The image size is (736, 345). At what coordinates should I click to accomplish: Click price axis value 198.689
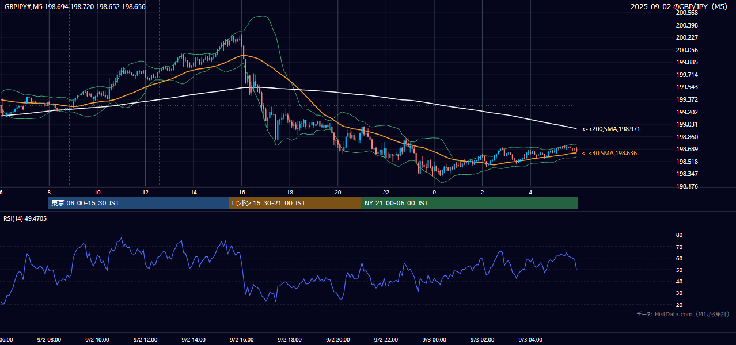coord(687,149)
